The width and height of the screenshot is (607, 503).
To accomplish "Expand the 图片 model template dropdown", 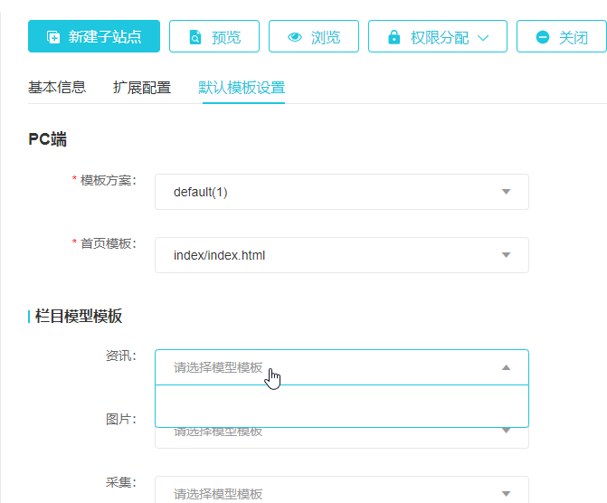I will click(506, 432).
